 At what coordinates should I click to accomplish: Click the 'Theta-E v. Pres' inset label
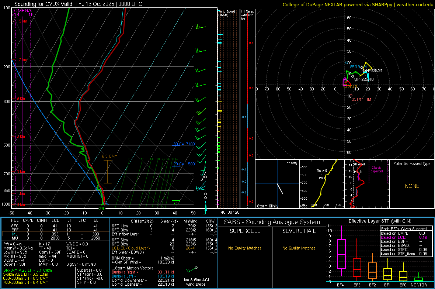pos(322,174)
